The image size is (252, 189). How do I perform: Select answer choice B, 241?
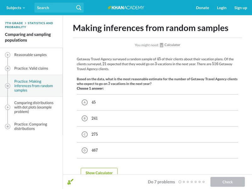84,118
